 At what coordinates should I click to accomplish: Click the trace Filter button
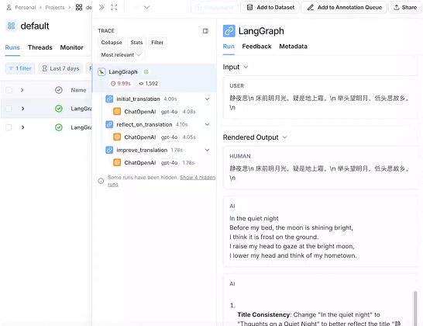[157, 43]
